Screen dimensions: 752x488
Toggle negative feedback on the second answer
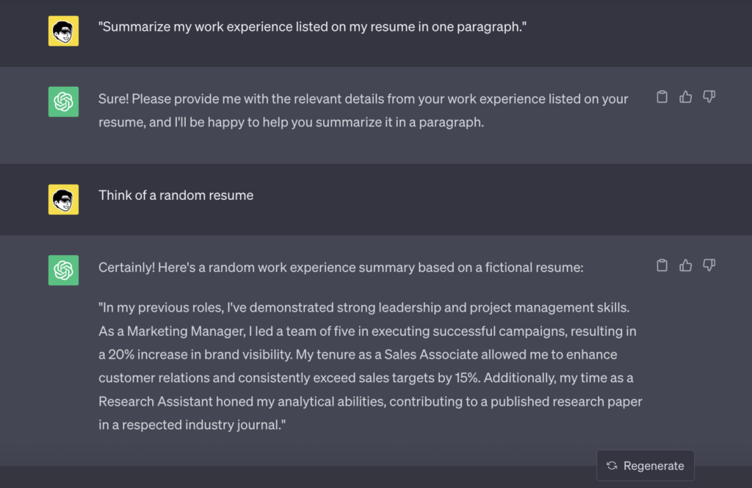(709, 265)
